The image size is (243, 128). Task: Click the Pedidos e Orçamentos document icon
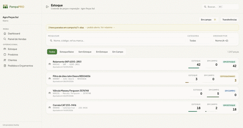5,66
